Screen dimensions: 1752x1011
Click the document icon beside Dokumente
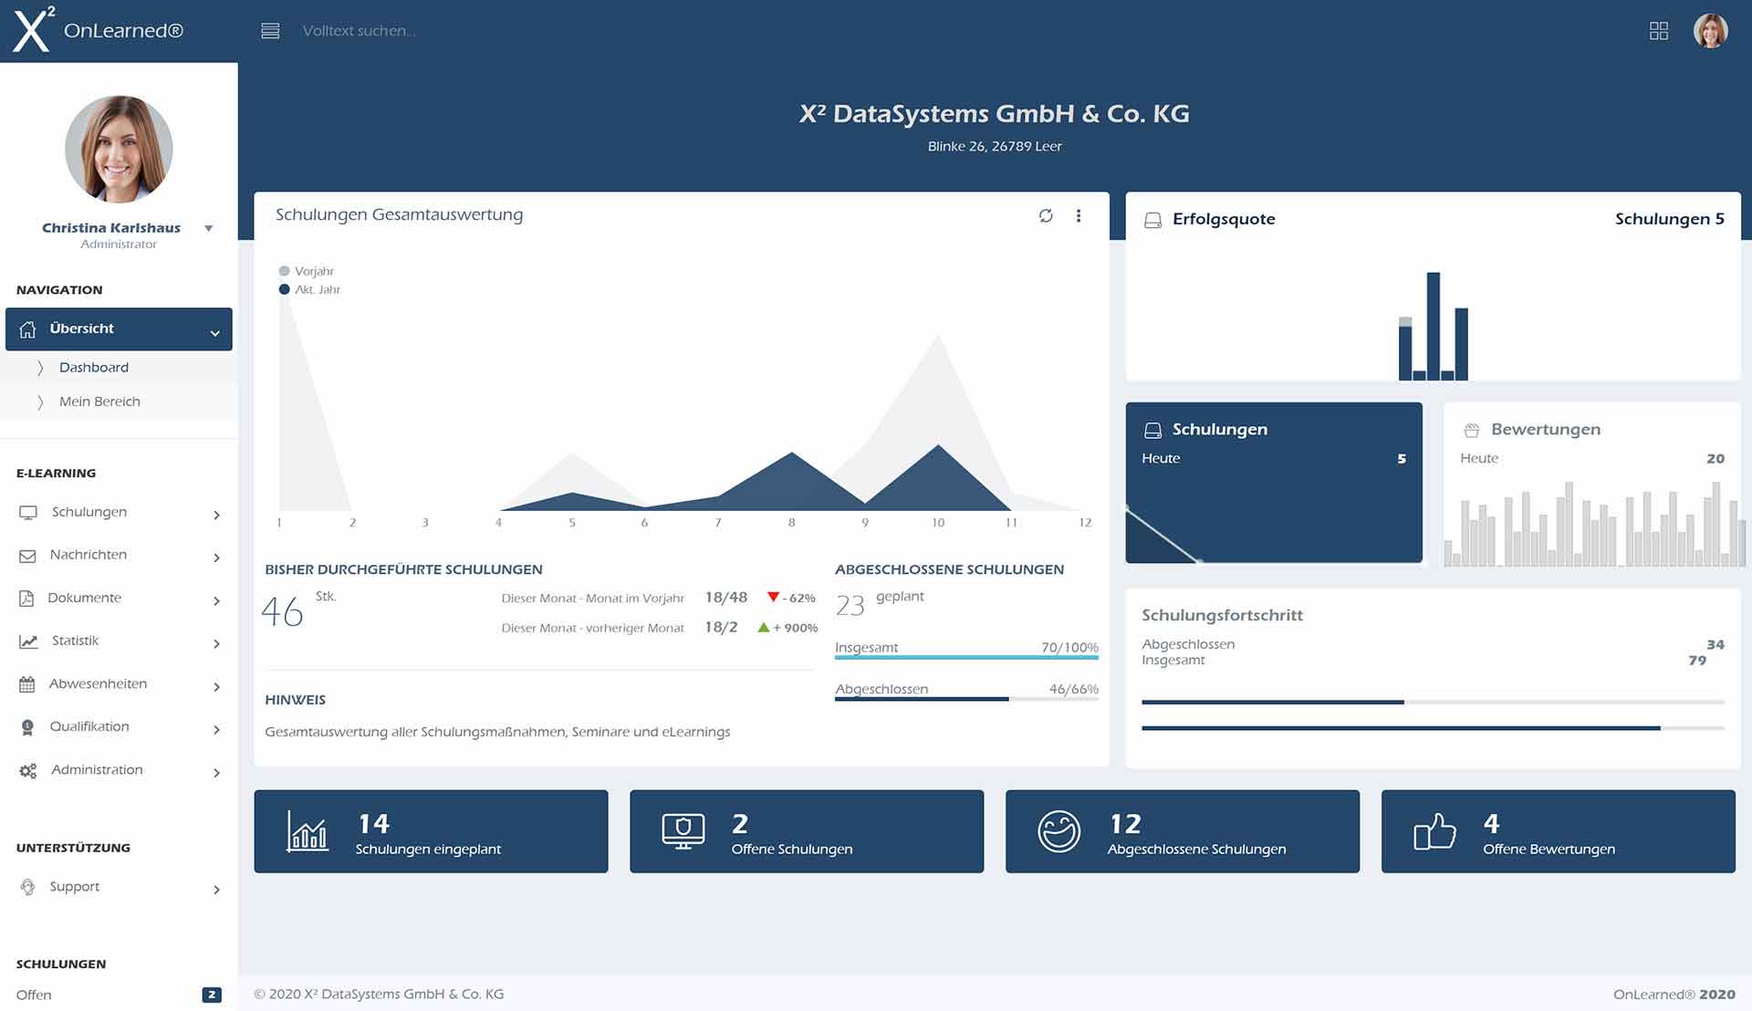point(26,599)
